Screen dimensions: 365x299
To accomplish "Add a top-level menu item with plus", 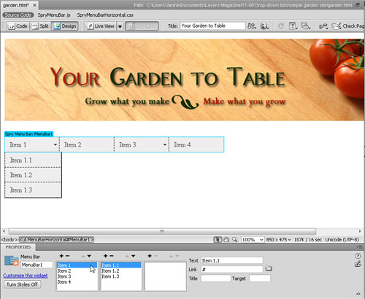I will (x=61, y=256).
